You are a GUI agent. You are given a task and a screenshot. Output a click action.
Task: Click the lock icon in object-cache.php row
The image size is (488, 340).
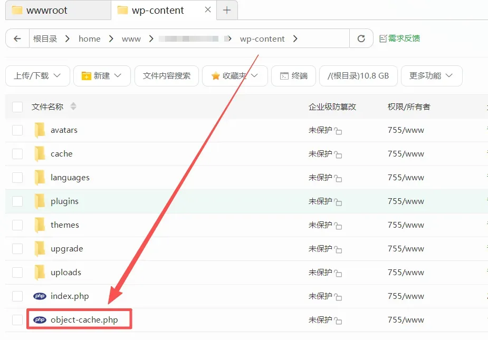click(338, 320)
